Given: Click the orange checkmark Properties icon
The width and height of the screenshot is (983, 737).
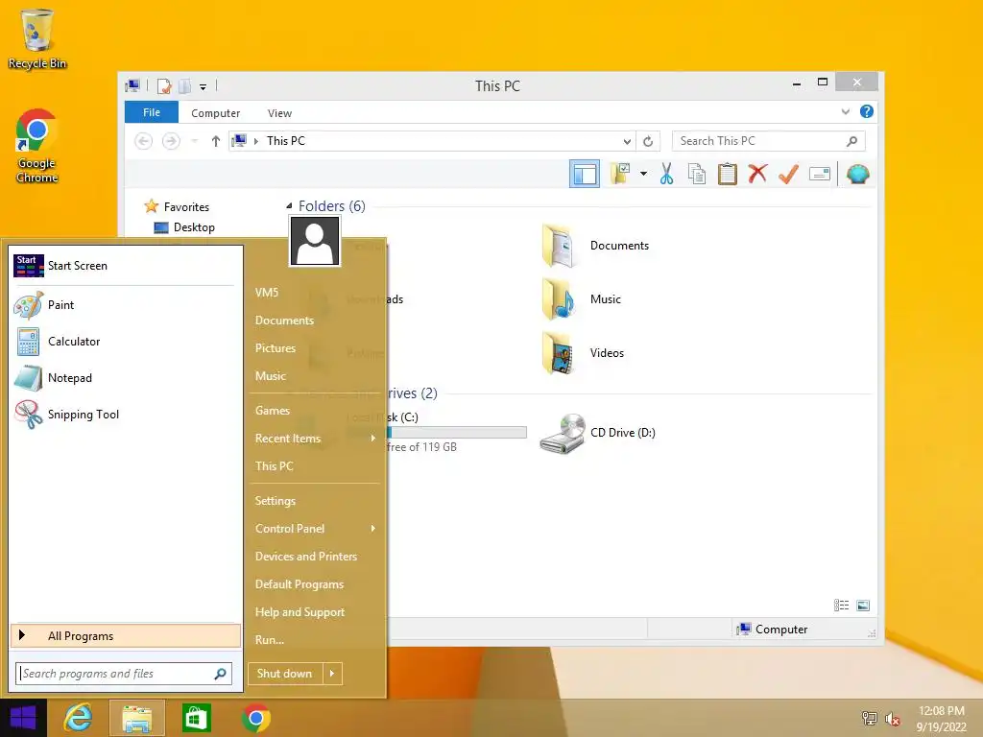Looking at the screenshot, I should [x=788, y=174].
